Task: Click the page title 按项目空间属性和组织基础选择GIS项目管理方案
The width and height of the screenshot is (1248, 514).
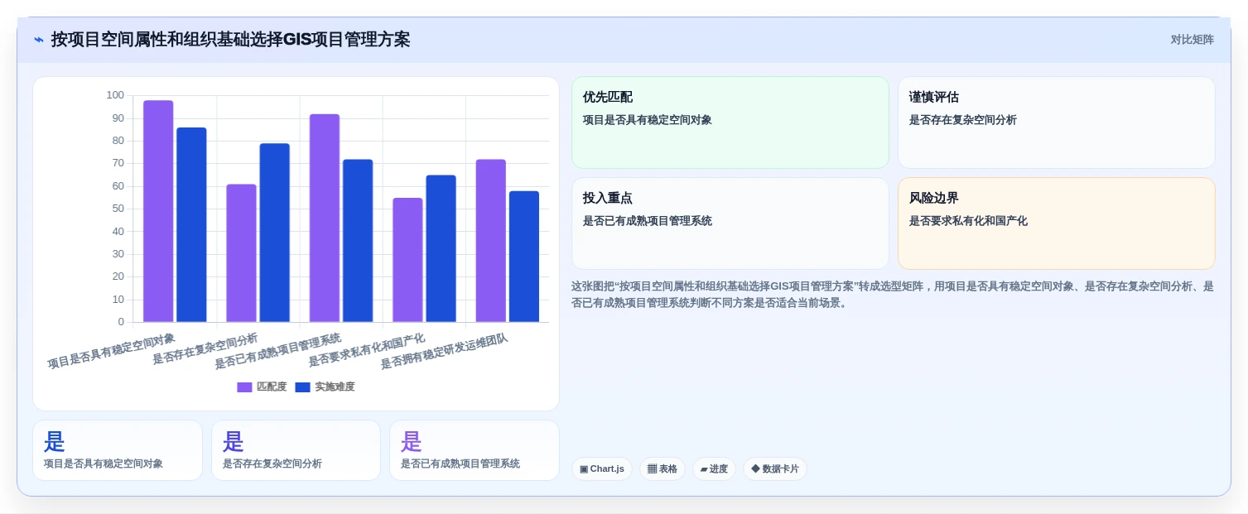Action: [x=230, y=40]
